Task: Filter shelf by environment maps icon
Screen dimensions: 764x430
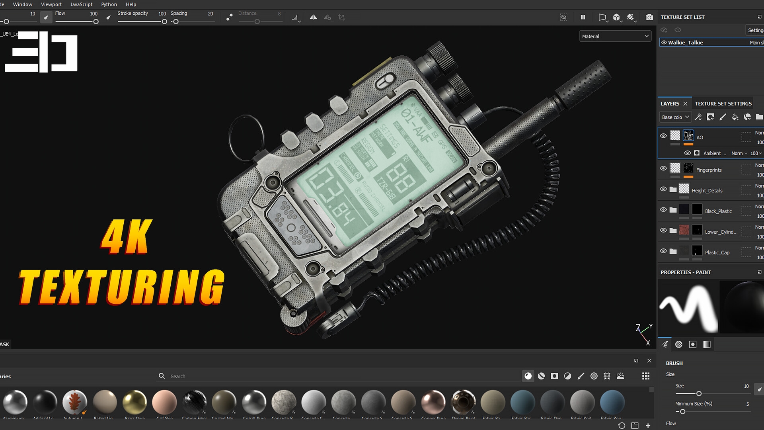Action: click(620, 376)
